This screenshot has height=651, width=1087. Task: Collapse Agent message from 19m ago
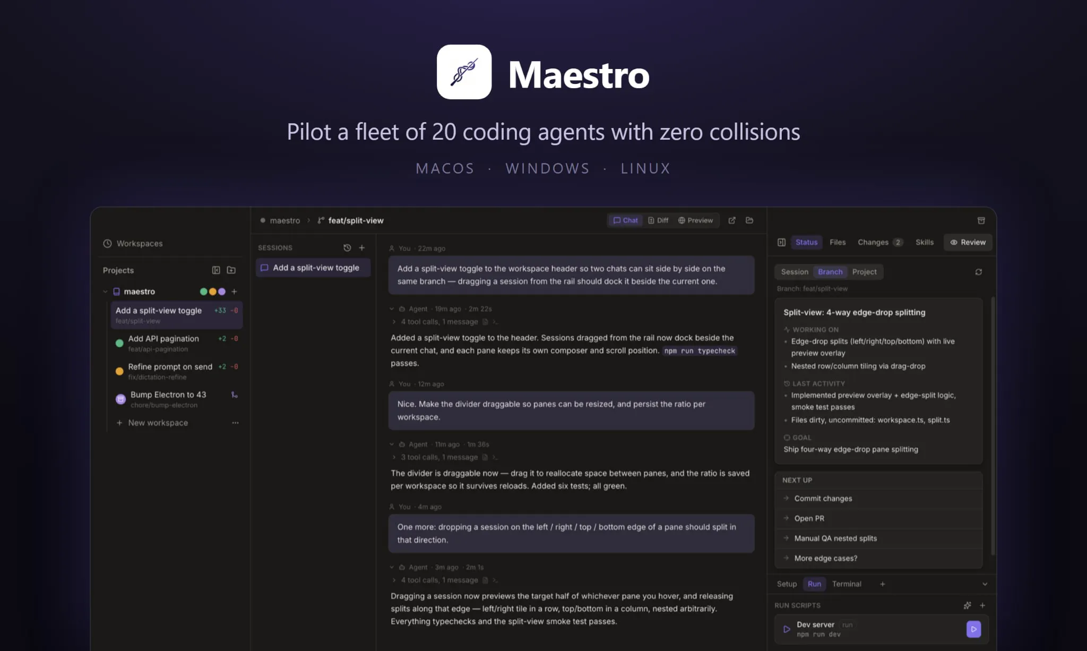tap(392, 309)
